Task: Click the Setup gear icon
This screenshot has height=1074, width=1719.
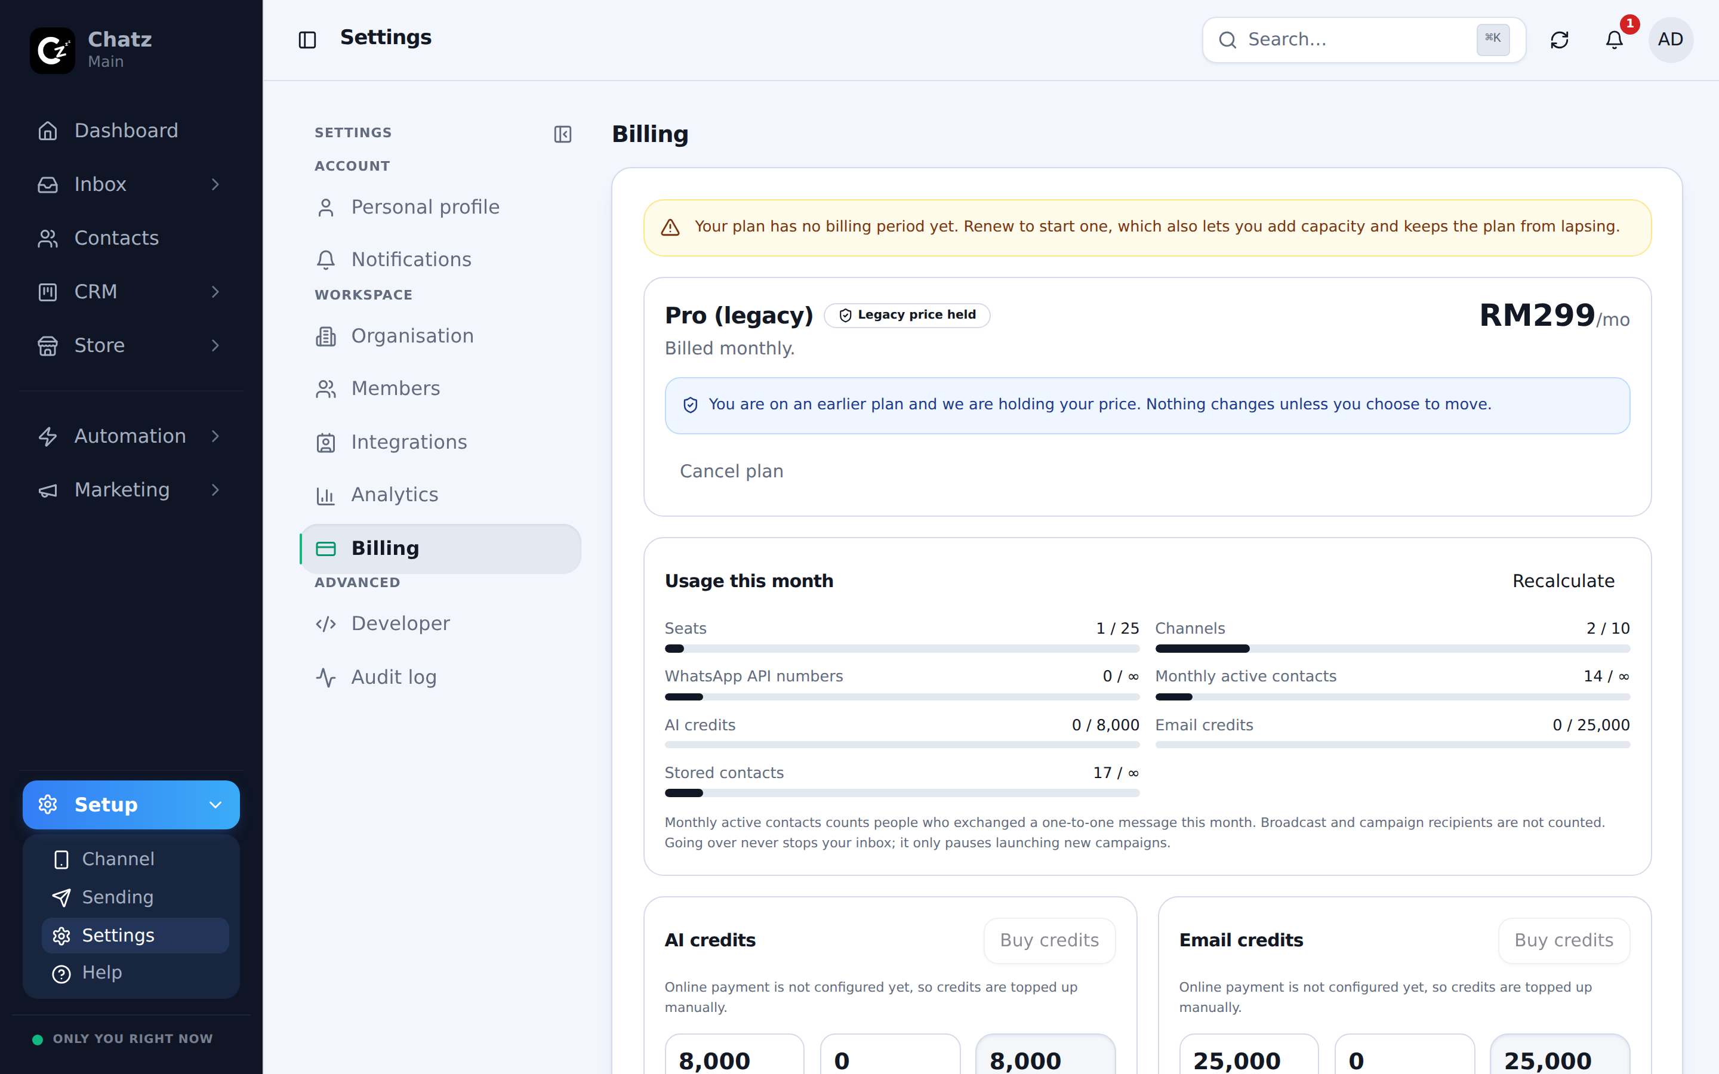Action: (x=48, y=804)
